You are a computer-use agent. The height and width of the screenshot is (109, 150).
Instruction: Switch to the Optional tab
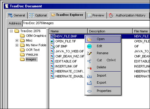coord(38,15)
